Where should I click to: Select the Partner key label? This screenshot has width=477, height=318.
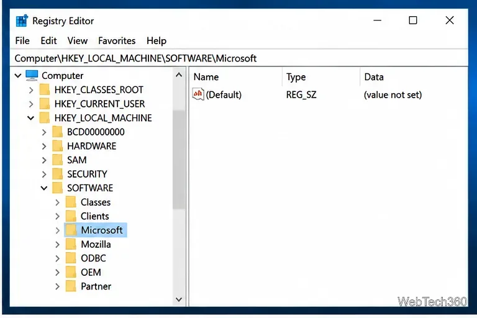96,286
